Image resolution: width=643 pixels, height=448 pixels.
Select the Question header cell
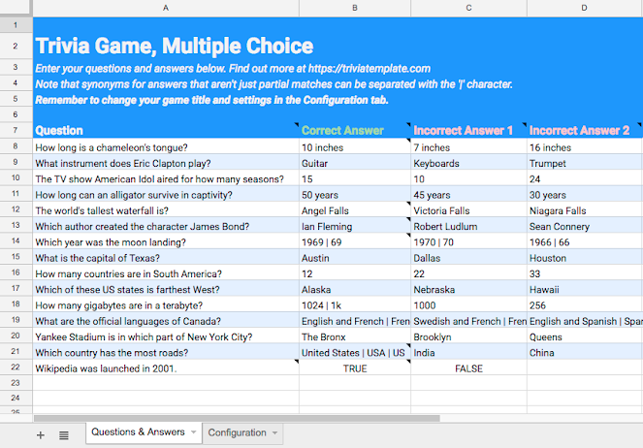pyautogui.click(x=166, y=130)
